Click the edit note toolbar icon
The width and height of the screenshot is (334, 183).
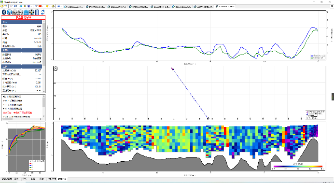click(x=36, y=6)
